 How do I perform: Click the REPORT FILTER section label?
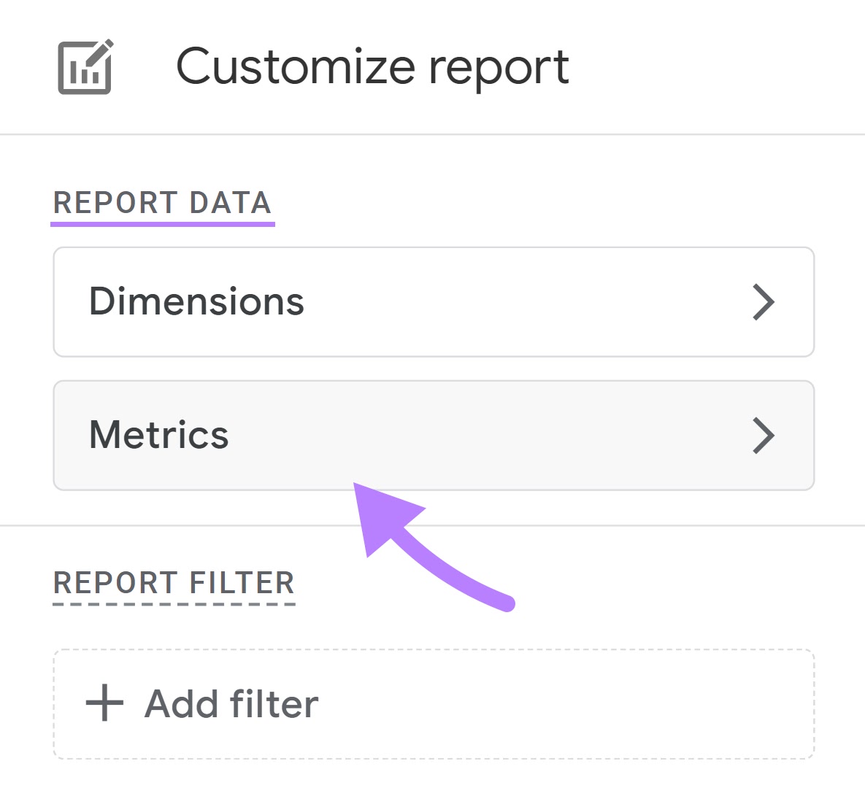174,582
